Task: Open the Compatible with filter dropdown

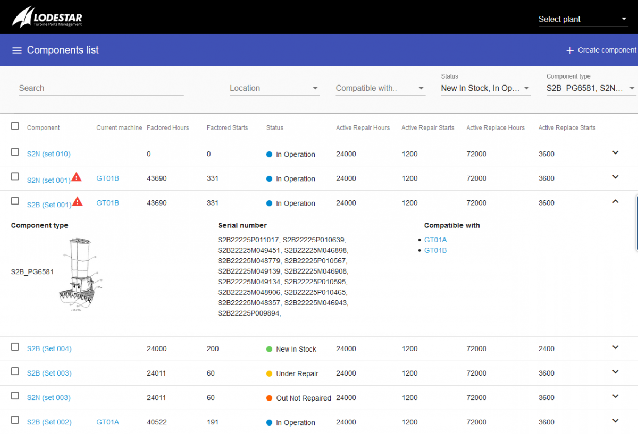Action: click(x=380, y=88)
